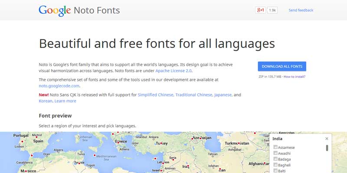
Task: Close the India language panel
Action: (x=327, y=139)
